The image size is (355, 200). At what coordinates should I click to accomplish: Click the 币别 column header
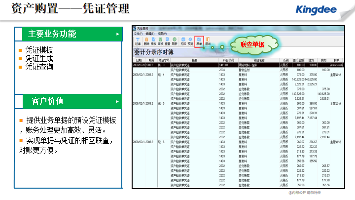(286, 60)
